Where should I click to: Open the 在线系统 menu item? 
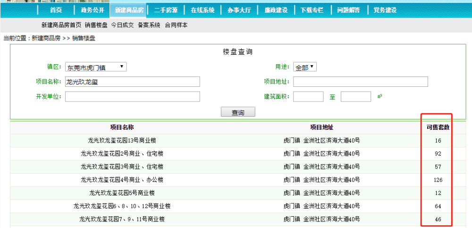(202, 10)
